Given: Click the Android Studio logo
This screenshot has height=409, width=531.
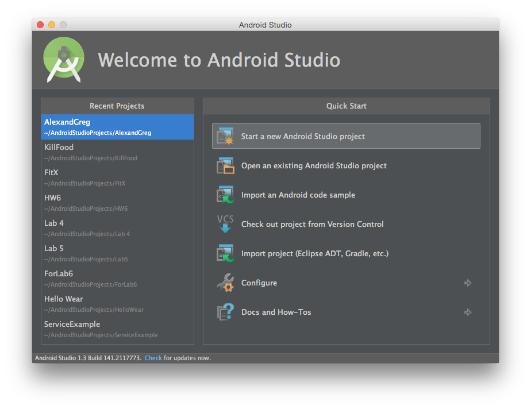Looking at the screenshot, I should pyautogui.click(x=64, y=60).
